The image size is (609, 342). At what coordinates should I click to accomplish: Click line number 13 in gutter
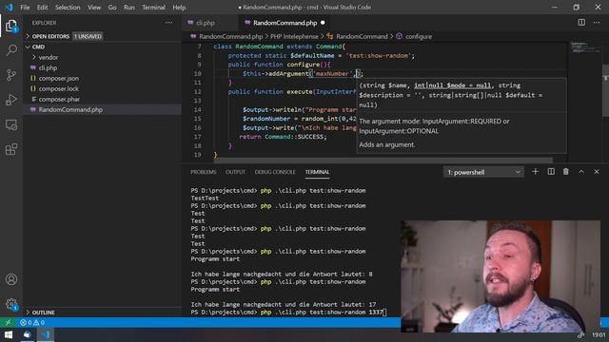pyautogui.click(x=197, y=101)
